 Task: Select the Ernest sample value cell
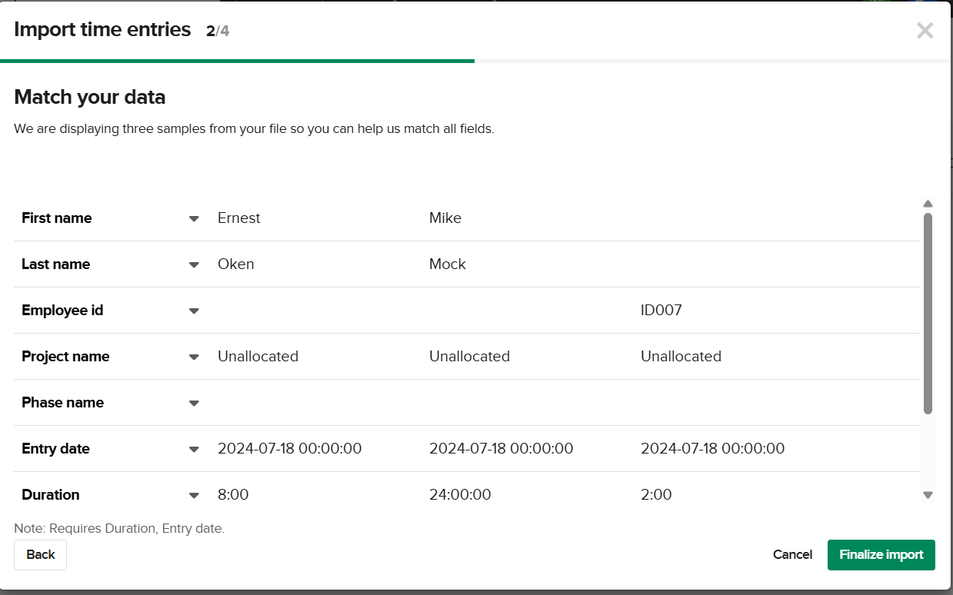[238, 218]
